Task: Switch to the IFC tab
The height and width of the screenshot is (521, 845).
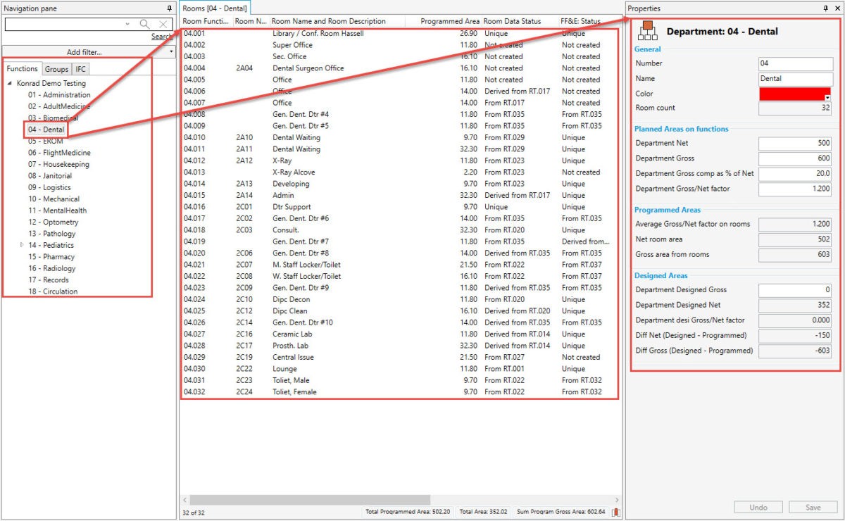Action: click(80, 68)
